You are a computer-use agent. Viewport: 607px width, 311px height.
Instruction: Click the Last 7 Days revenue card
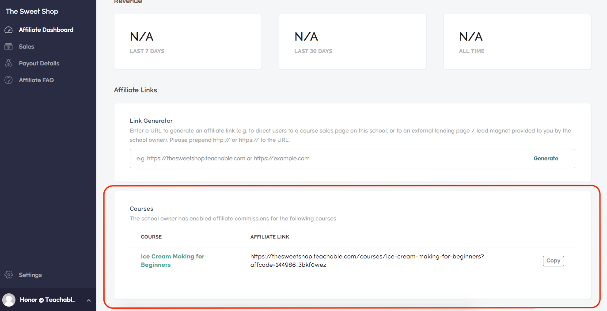pos(188,42)
